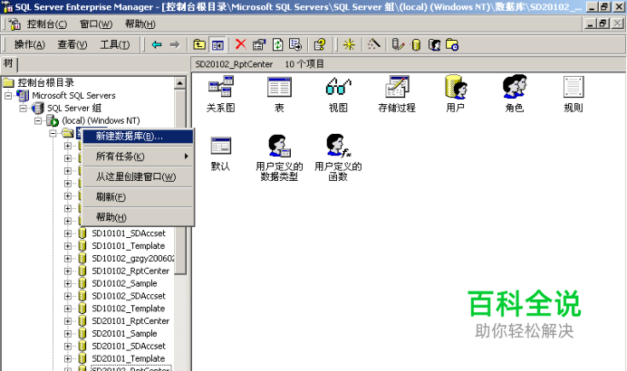Image resolution: width=627 pixels, height=371 pixels.
Task: Click the Forward arrow toolbar icon
Action: point(174,44)
